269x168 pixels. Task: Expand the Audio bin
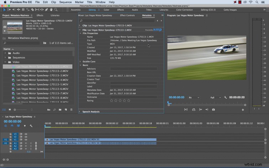[x=5, y=53]
